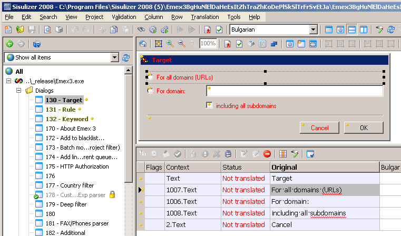Click the green checkmark validate icon near language box

point(219,29)
